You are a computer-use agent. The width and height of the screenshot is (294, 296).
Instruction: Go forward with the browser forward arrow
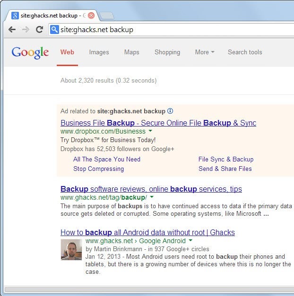point(26,29)
